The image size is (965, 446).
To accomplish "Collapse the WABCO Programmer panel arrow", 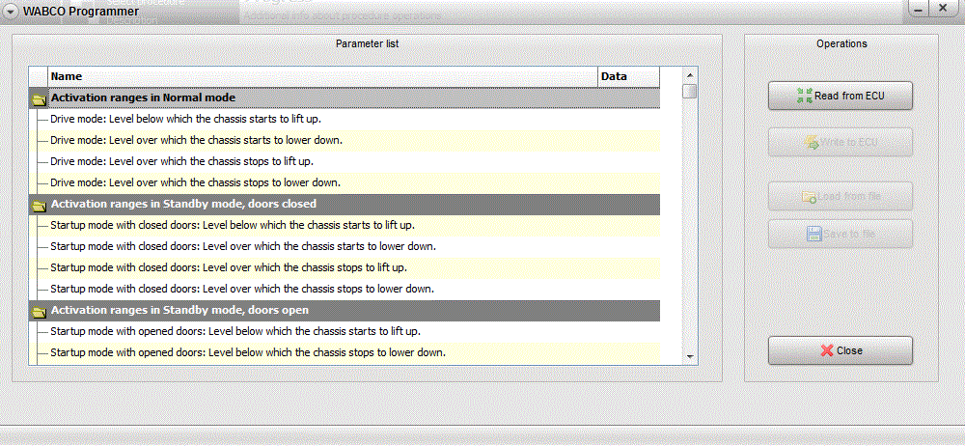I will pyautogui.click(x=10, y=11).
